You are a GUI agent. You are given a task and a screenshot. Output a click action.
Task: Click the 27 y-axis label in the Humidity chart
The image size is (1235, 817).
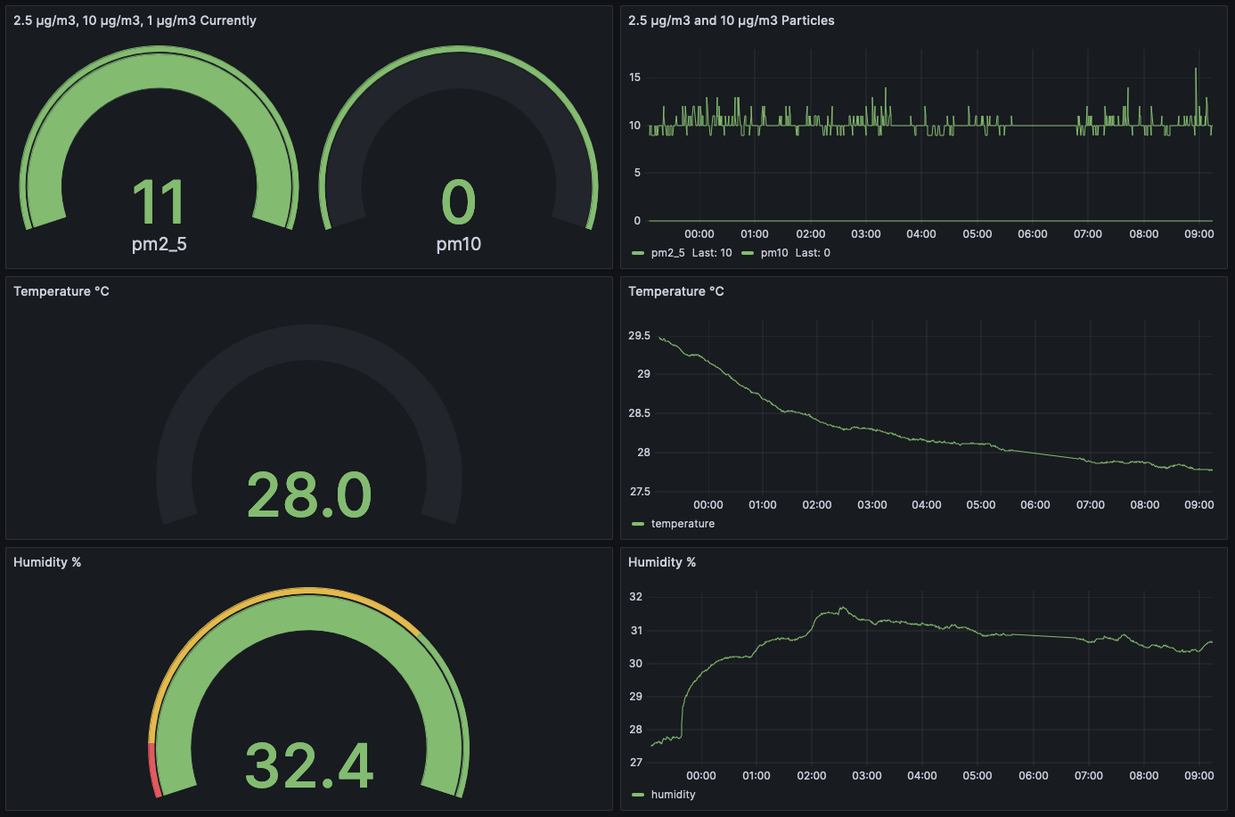click(635, 763)
